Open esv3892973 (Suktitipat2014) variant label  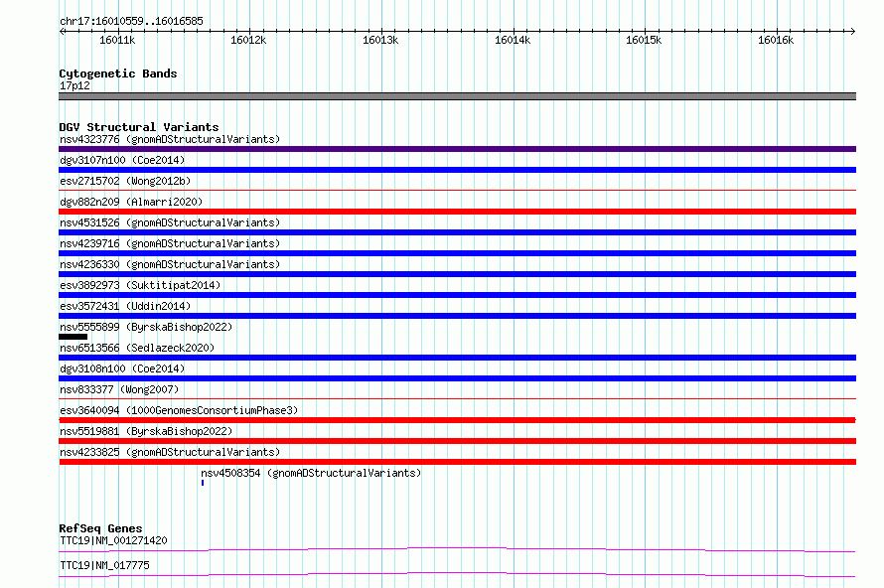140,285
